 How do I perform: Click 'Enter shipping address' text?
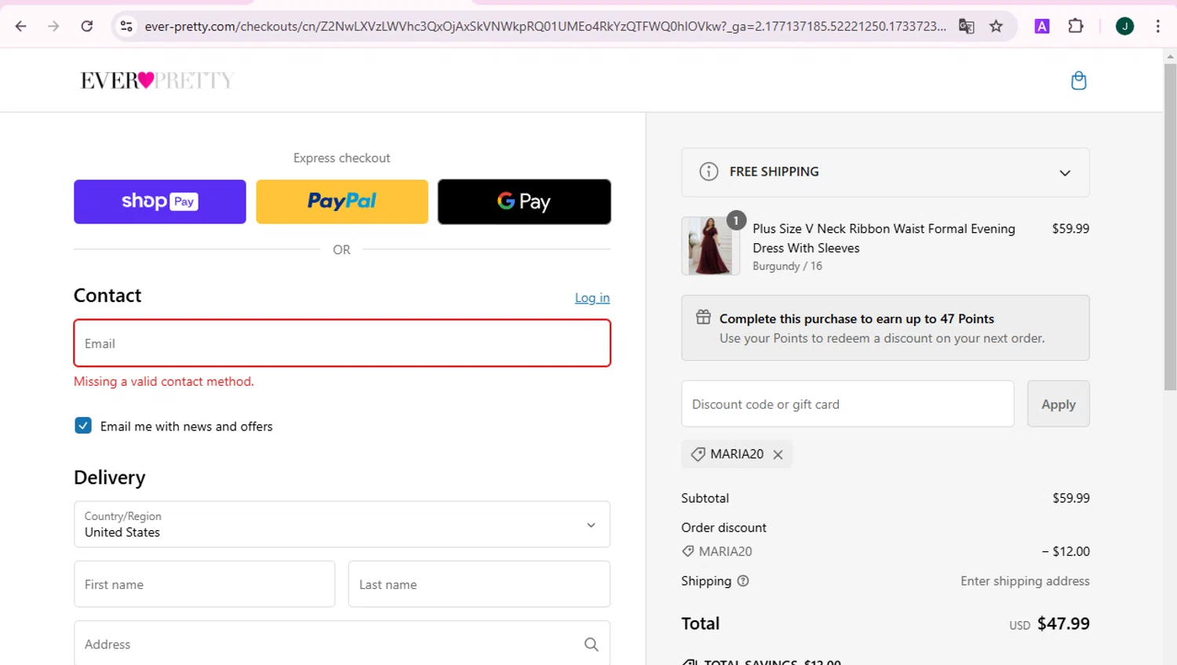pos(1025,581)
